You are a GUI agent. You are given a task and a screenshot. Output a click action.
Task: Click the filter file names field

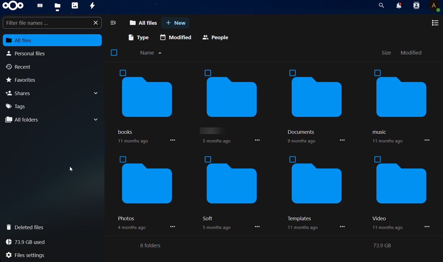[46, 23]
